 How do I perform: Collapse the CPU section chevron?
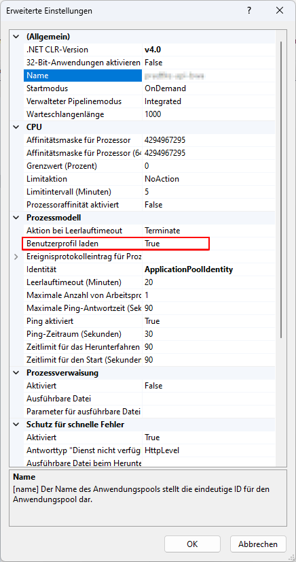coord(16,127)
